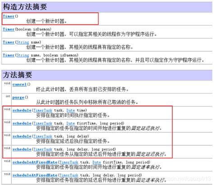Open String type link in Timer(String name)

23,42
